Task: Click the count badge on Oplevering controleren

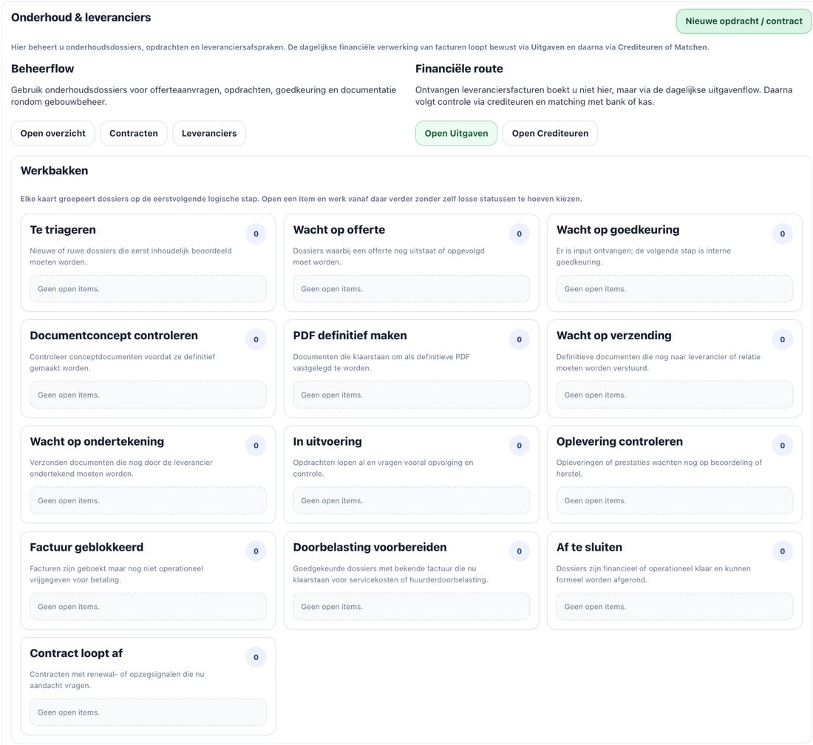Action: (783, 446)
